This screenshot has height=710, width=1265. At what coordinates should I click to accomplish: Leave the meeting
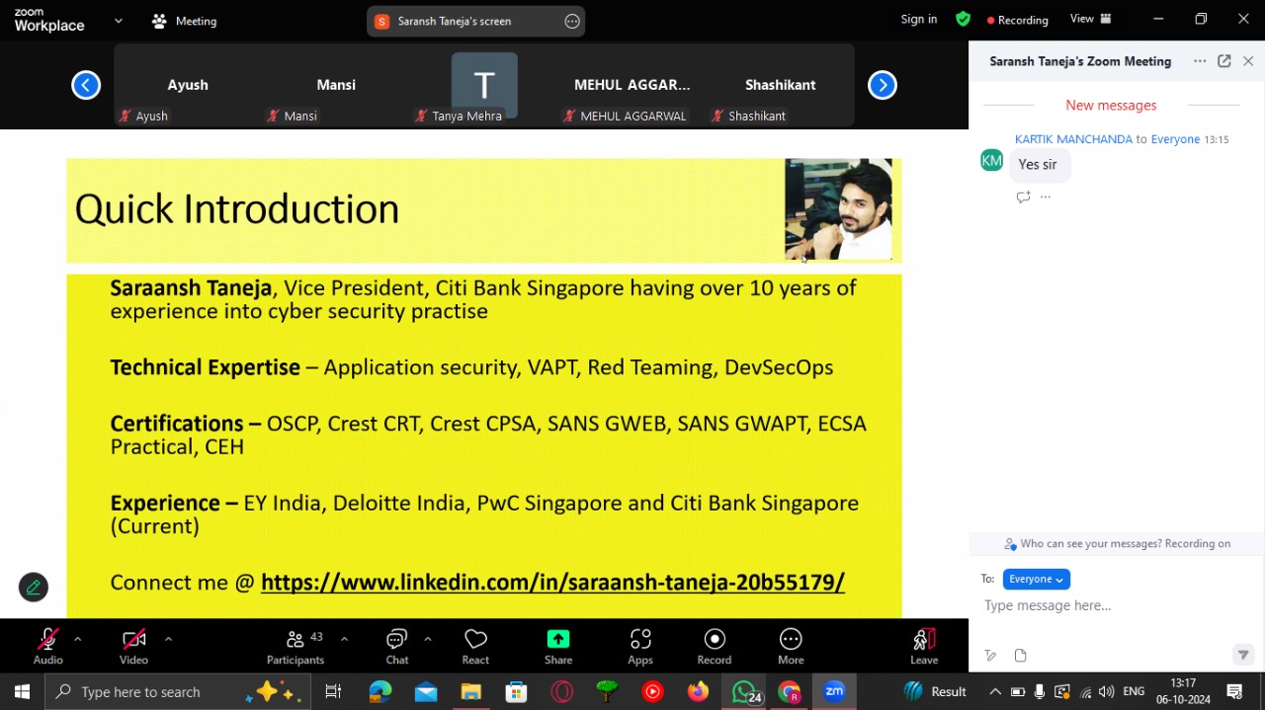[x=924, y=647]
